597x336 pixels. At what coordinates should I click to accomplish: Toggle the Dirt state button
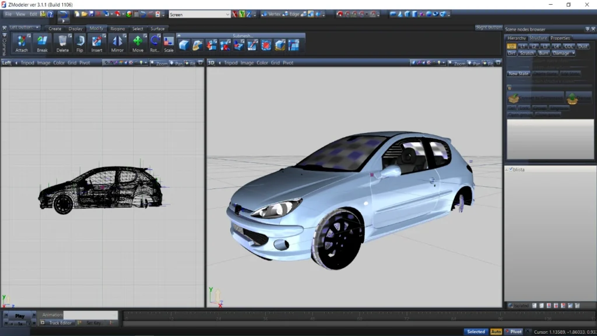(512, 53)
